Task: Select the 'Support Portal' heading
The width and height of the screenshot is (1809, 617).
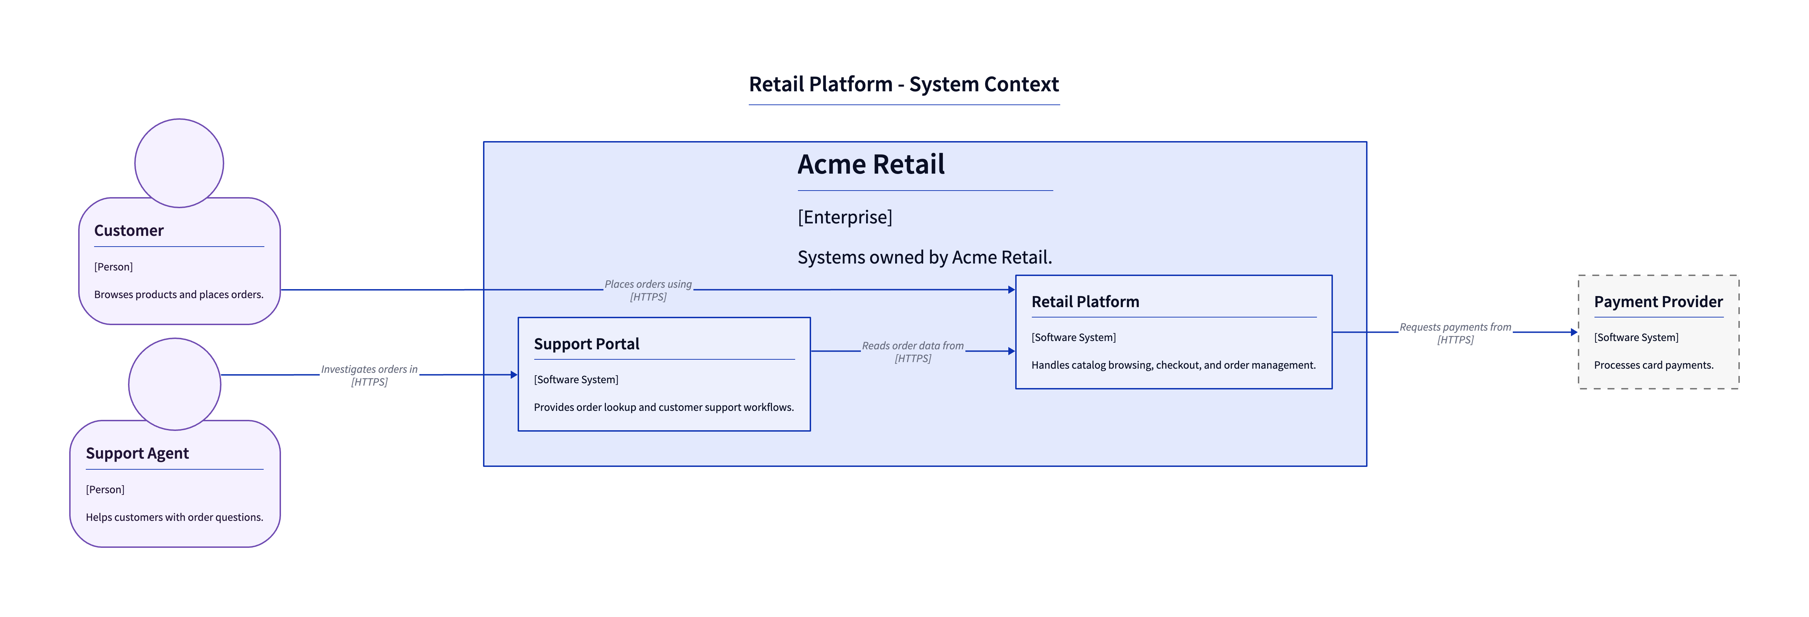Action: pyautogui.click(x=587, y=344)
